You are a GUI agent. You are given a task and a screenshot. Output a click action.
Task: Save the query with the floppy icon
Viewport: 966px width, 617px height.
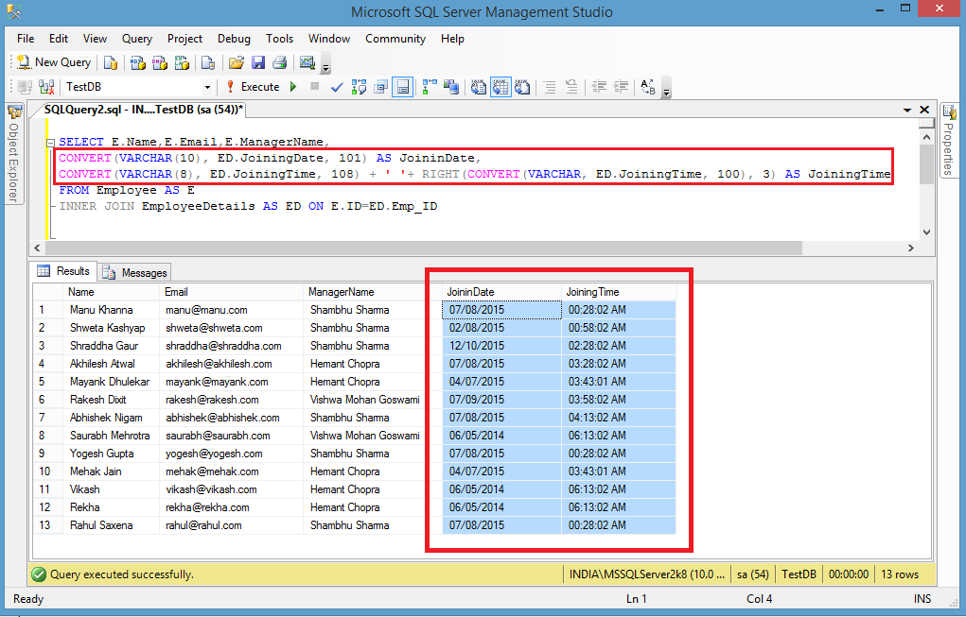pyautogui.click(x=258, y=62)
